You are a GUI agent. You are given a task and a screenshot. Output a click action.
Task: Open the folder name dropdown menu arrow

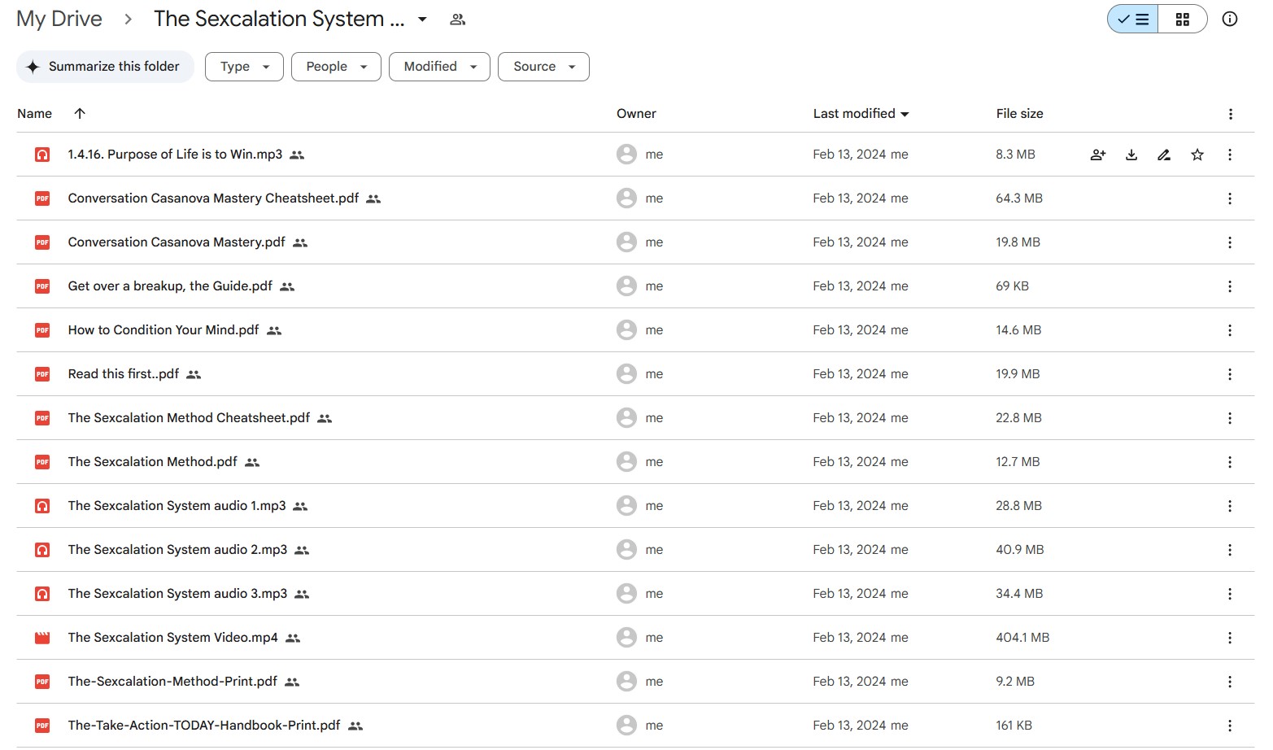tap(422, 20)
